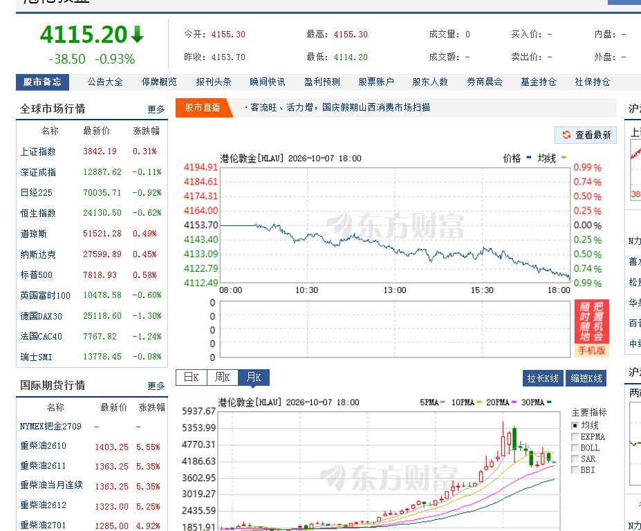Enable the BOLL indicator checkbox
The height and width of the screenshot is (531, 641).
(x=575, y=447)
